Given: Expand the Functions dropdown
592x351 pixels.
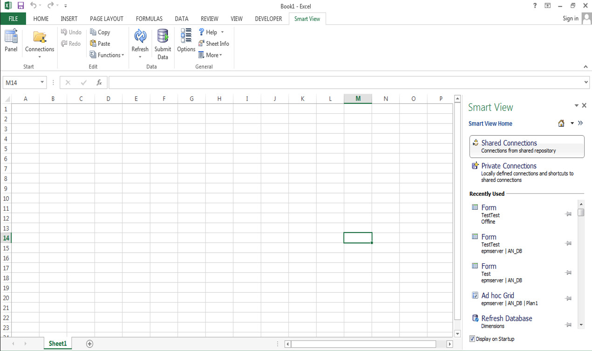Looking at the screenshot, I should coord(123,55).
